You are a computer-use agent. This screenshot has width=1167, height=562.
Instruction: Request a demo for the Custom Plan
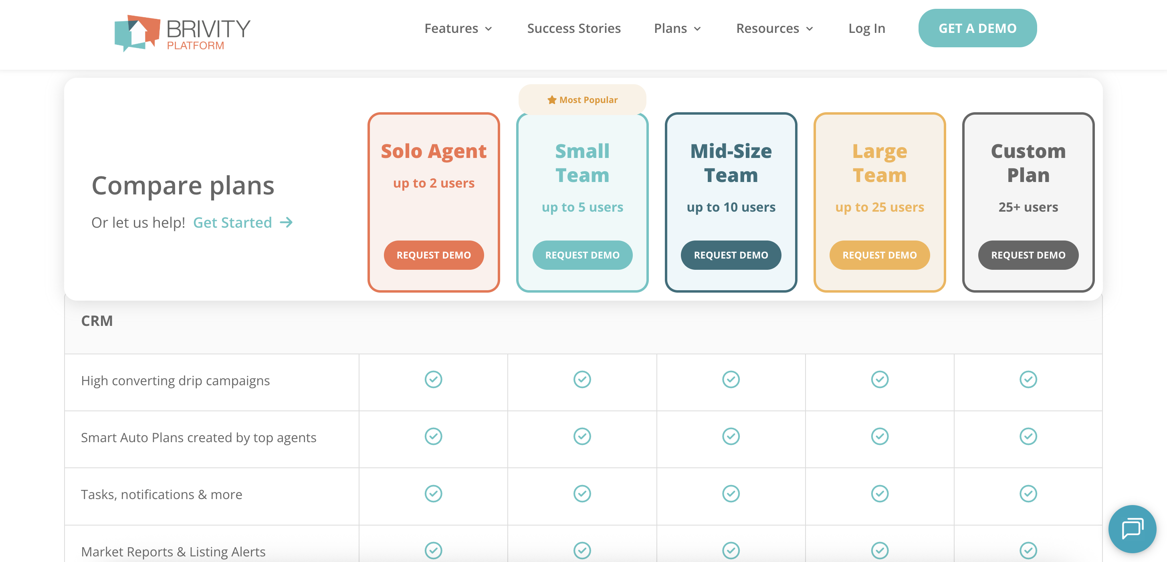coord(1028,255)
